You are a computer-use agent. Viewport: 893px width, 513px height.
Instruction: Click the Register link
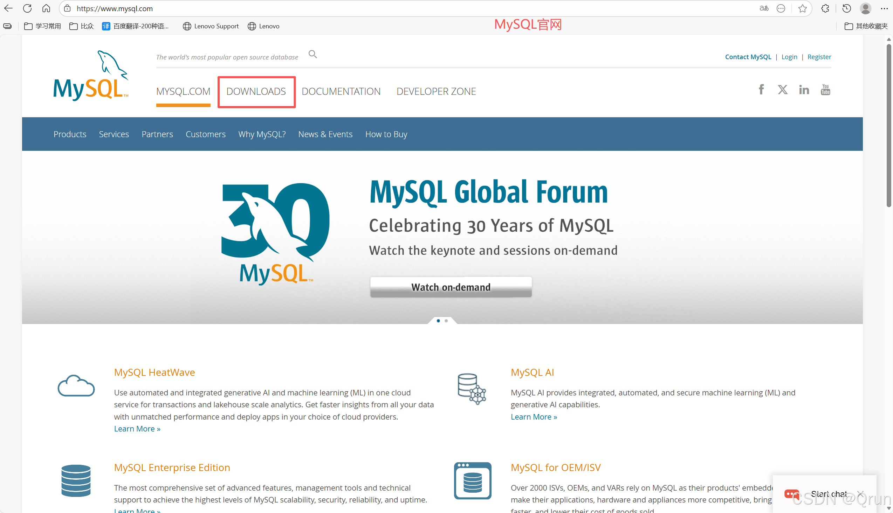[819, 57]
